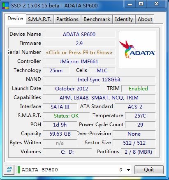Open the S.M.A.R.T. tab
Viewport: 169px width, 180px height.
(40, 19)
